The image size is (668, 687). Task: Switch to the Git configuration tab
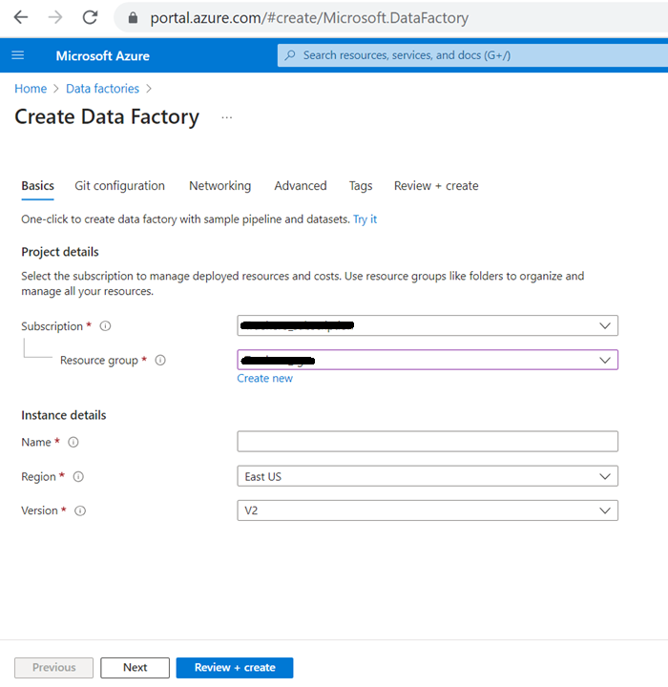119,186
